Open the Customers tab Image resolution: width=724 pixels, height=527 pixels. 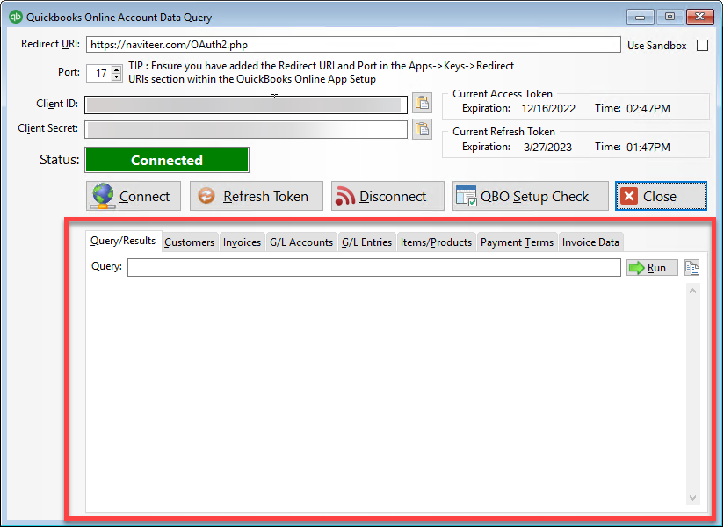[x=189, y=242]
